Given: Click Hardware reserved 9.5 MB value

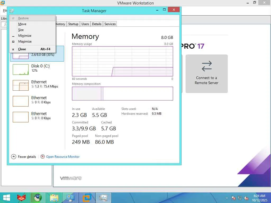Looking at the screenshot, I should [157, 114].
